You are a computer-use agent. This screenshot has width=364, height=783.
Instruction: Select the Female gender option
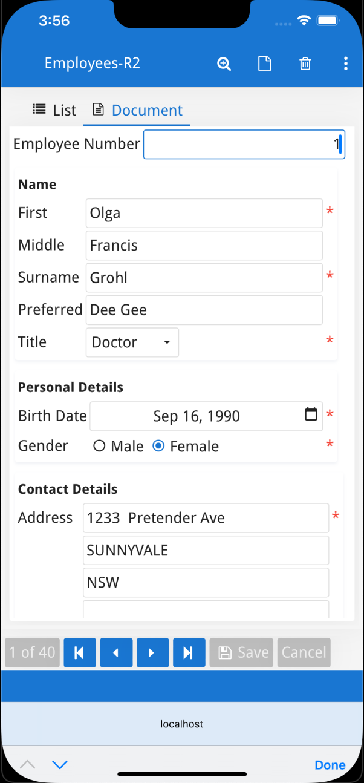tap(158, 445)
